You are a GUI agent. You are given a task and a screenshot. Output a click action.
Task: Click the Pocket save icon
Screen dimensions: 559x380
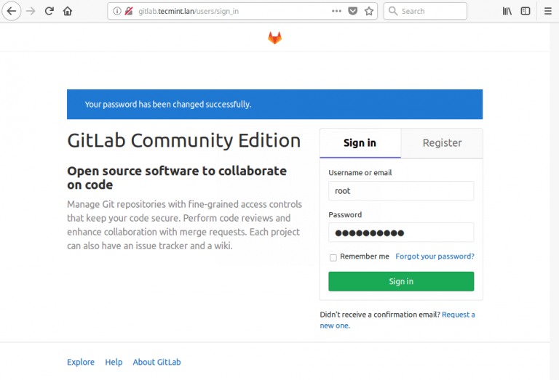pyautogui.click(x=352, y=11)
